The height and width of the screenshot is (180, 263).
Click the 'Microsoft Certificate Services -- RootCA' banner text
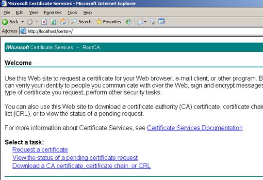(x=53, y=47)
